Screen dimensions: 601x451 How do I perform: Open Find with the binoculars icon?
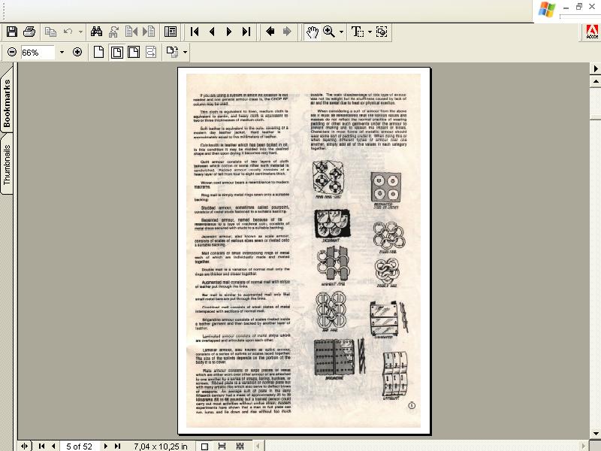click(96, 32)
